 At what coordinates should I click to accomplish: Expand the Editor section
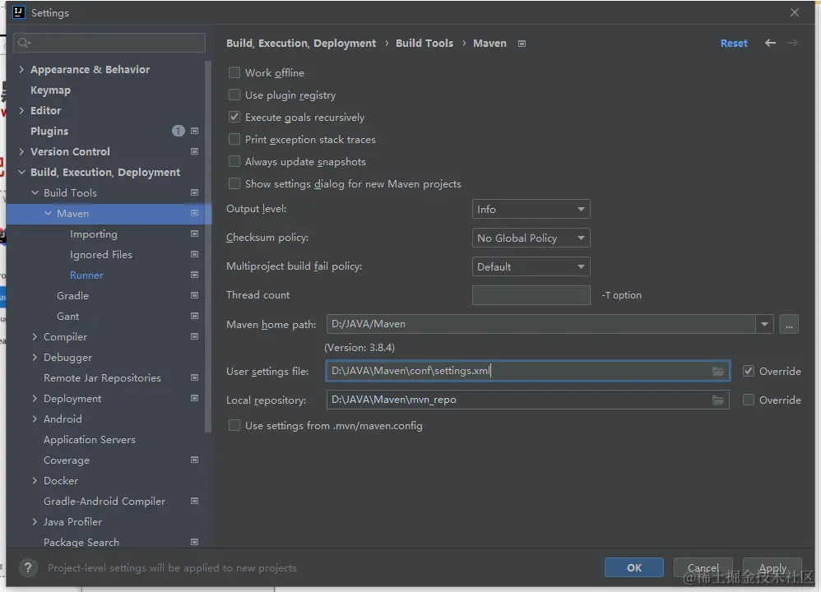click(21, 110)
